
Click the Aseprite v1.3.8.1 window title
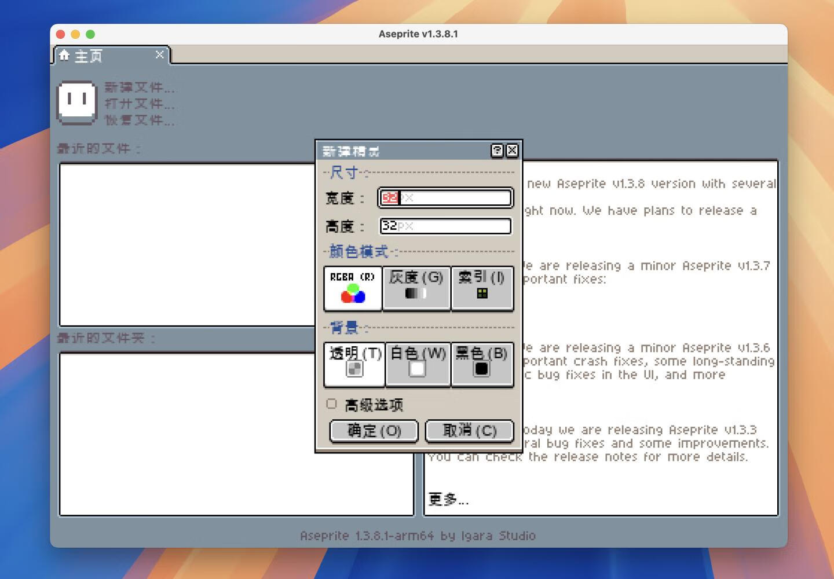tap(418, 34)
